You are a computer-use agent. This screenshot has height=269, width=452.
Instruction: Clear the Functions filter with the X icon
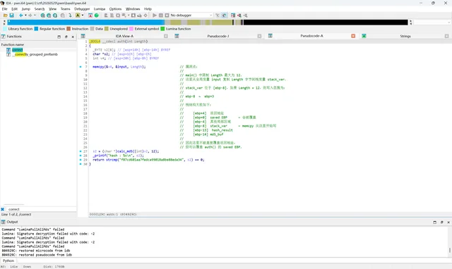(x=3, y=209)
